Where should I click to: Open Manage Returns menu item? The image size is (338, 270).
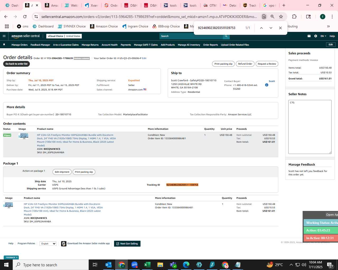[90, 45]
